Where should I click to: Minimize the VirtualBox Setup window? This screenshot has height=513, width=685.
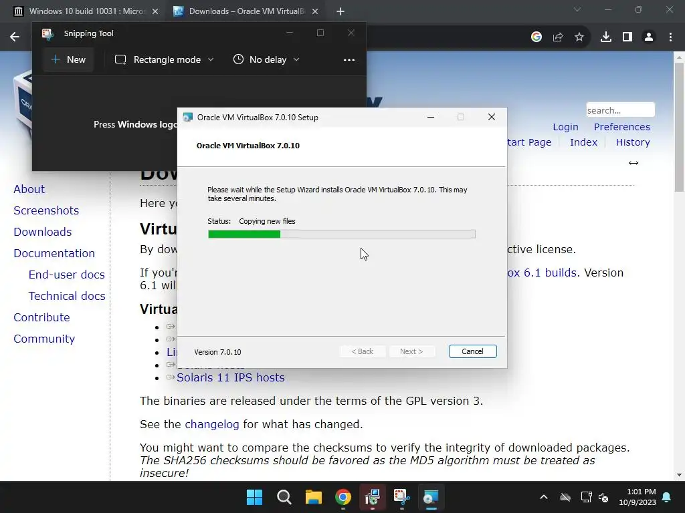(431, 118)
